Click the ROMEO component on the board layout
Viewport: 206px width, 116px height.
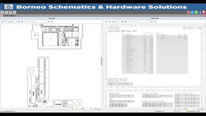click(x=33, y=96)
